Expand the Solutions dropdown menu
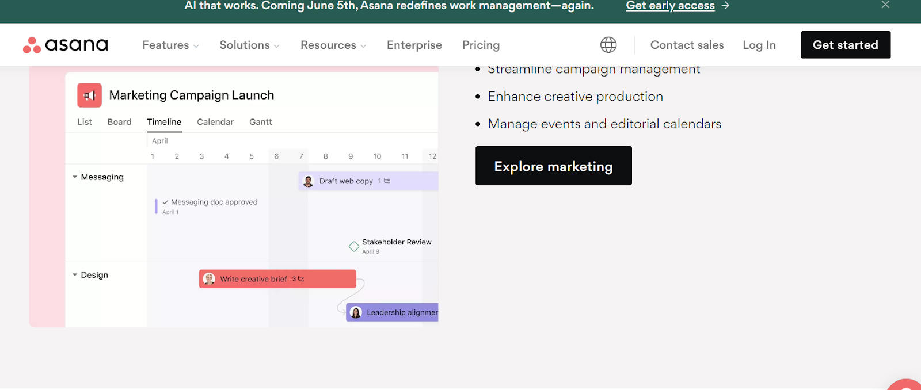This screenshot has height=390, width=921. click(x=249, y=45)
